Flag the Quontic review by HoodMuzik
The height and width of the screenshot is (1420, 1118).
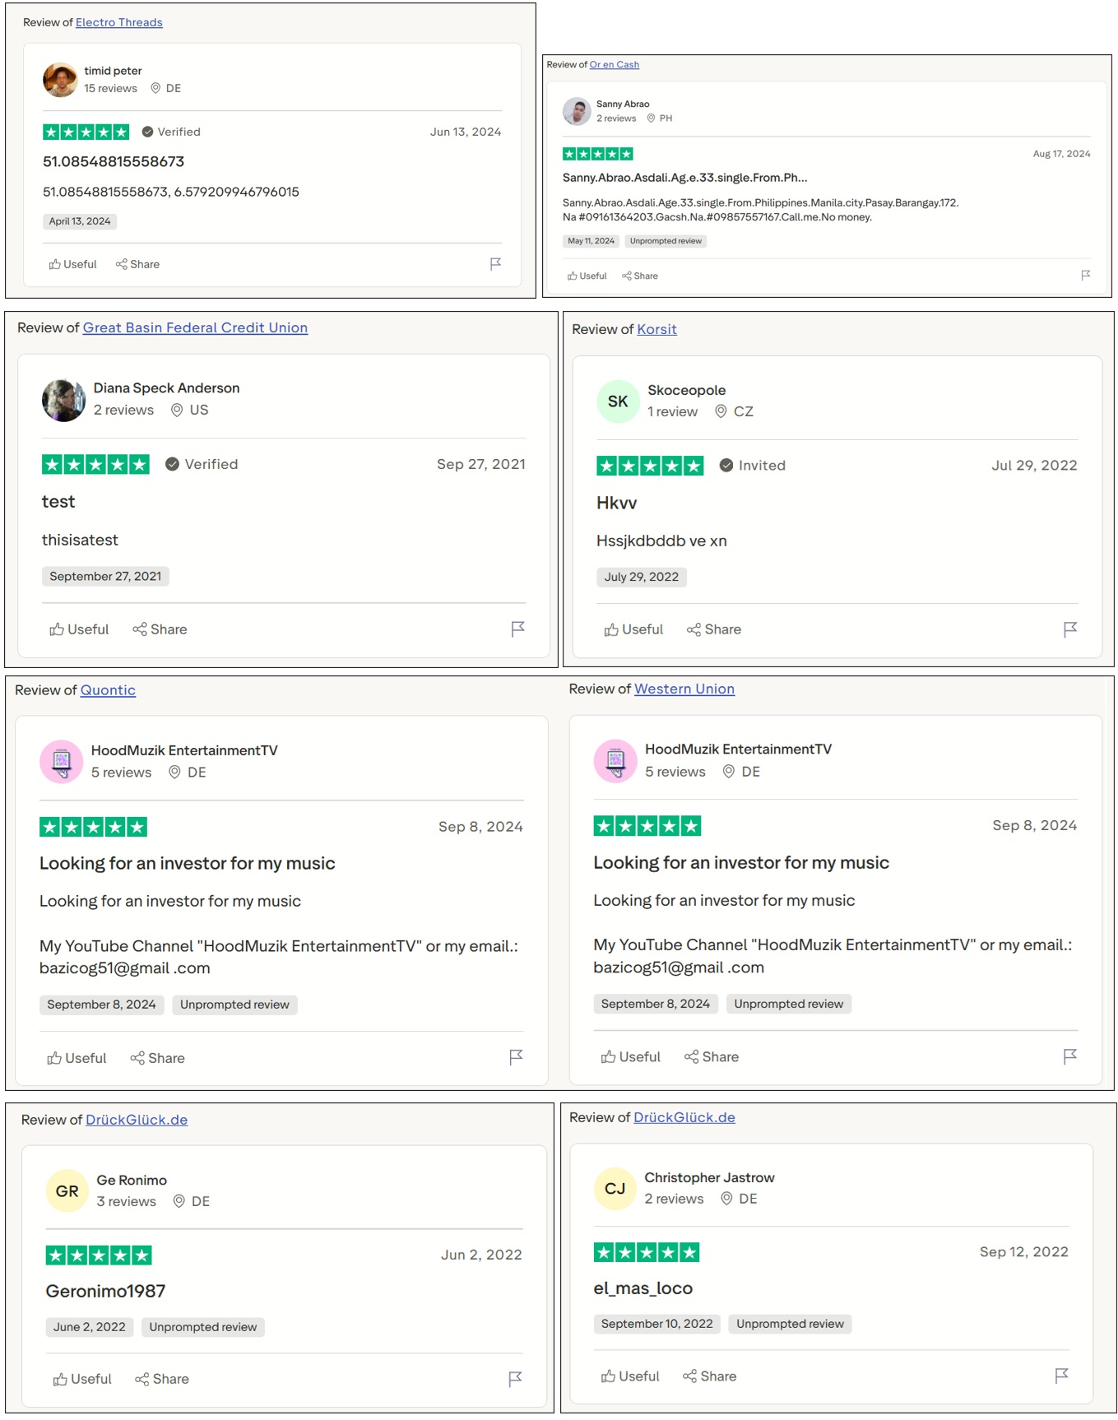point(516,1057)
